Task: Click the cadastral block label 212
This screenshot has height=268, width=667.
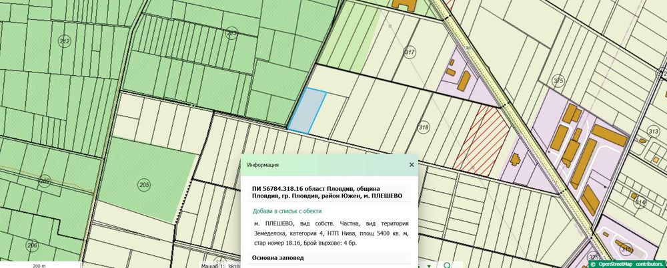Action: (x=64, y=41)
